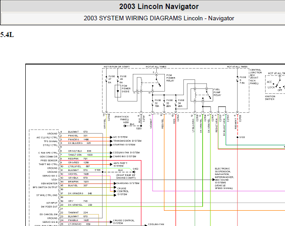
Task: Click the "COOLING FAN SYSTEM" destination label
Action: [x=126, y=152]
